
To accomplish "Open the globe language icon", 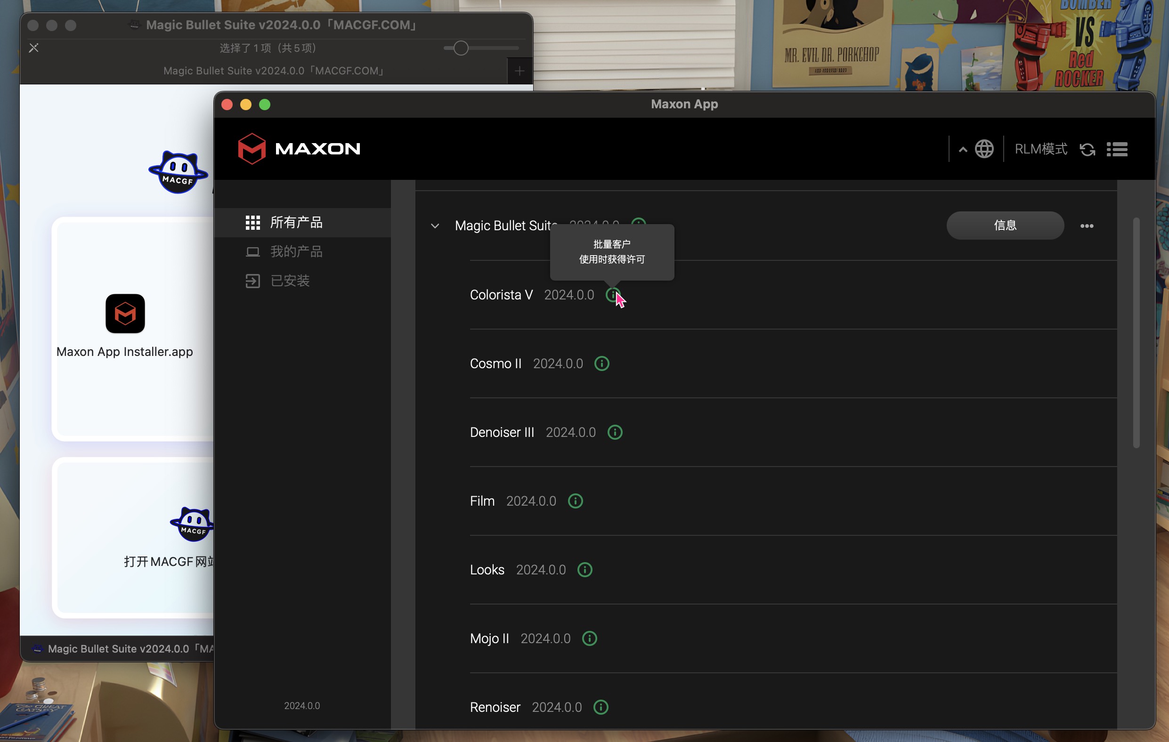I will [984, 149].
